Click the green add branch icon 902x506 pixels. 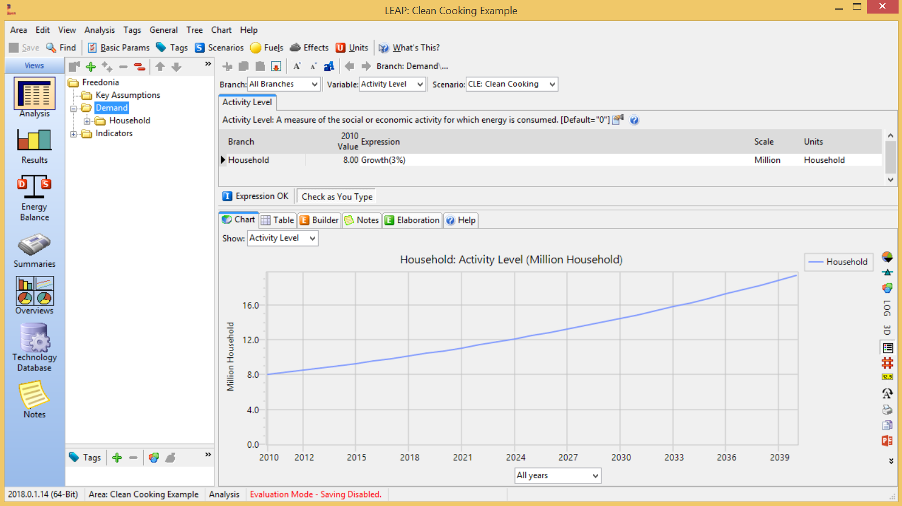91,67
